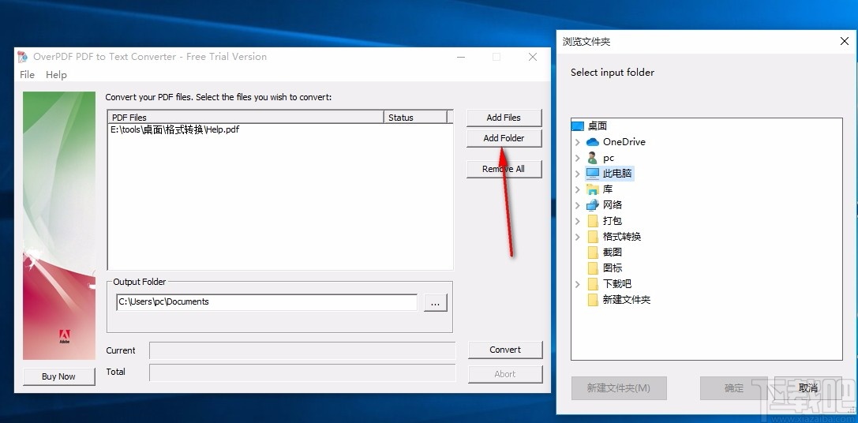Select the OneDrive label in tree
This screenshot has height=423, width=858.
(624, 142)
